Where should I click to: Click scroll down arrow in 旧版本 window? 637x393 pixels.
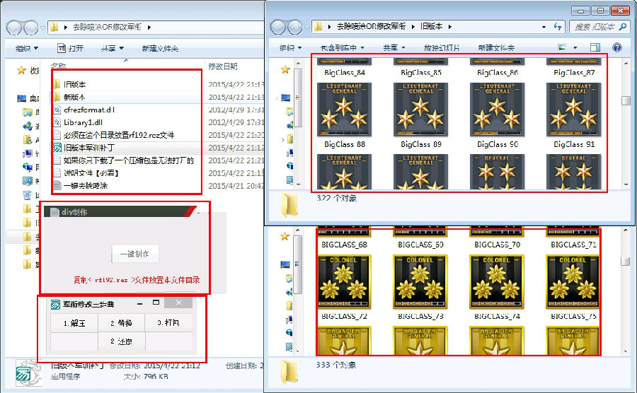pos(626,184)
